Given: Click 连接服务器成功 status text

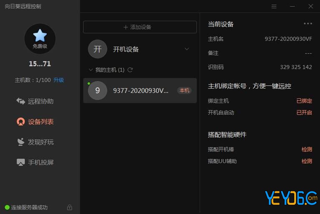Looking at the screenshot, I should [29, 207].
